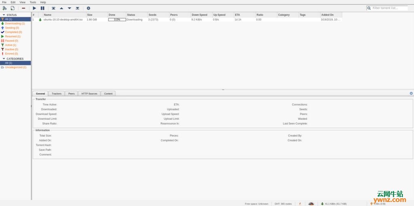Viewport: 414px width, 206px height.
Task: Switch to the Content tab
Action: 108,93
